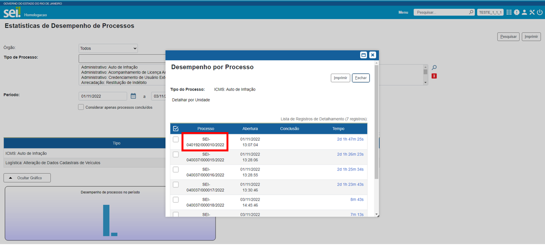This screenshot has width=545, height=245.
Task: Check the box for SEI-040192/000010/2022
Action: [176, 139]
